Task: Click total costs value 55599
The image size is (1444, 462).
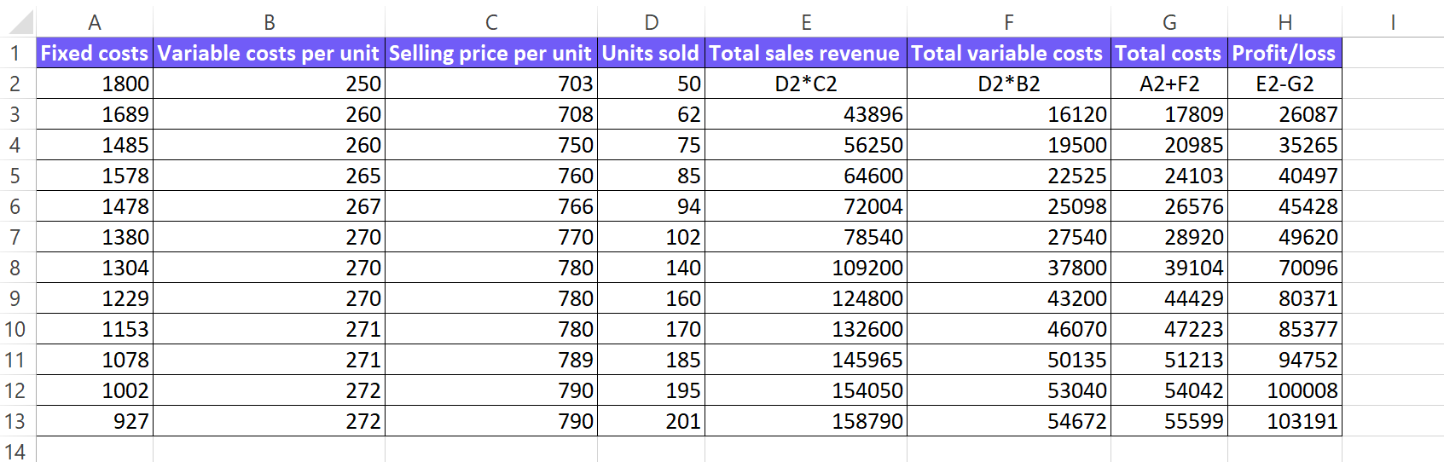Action: (1169, 421)
